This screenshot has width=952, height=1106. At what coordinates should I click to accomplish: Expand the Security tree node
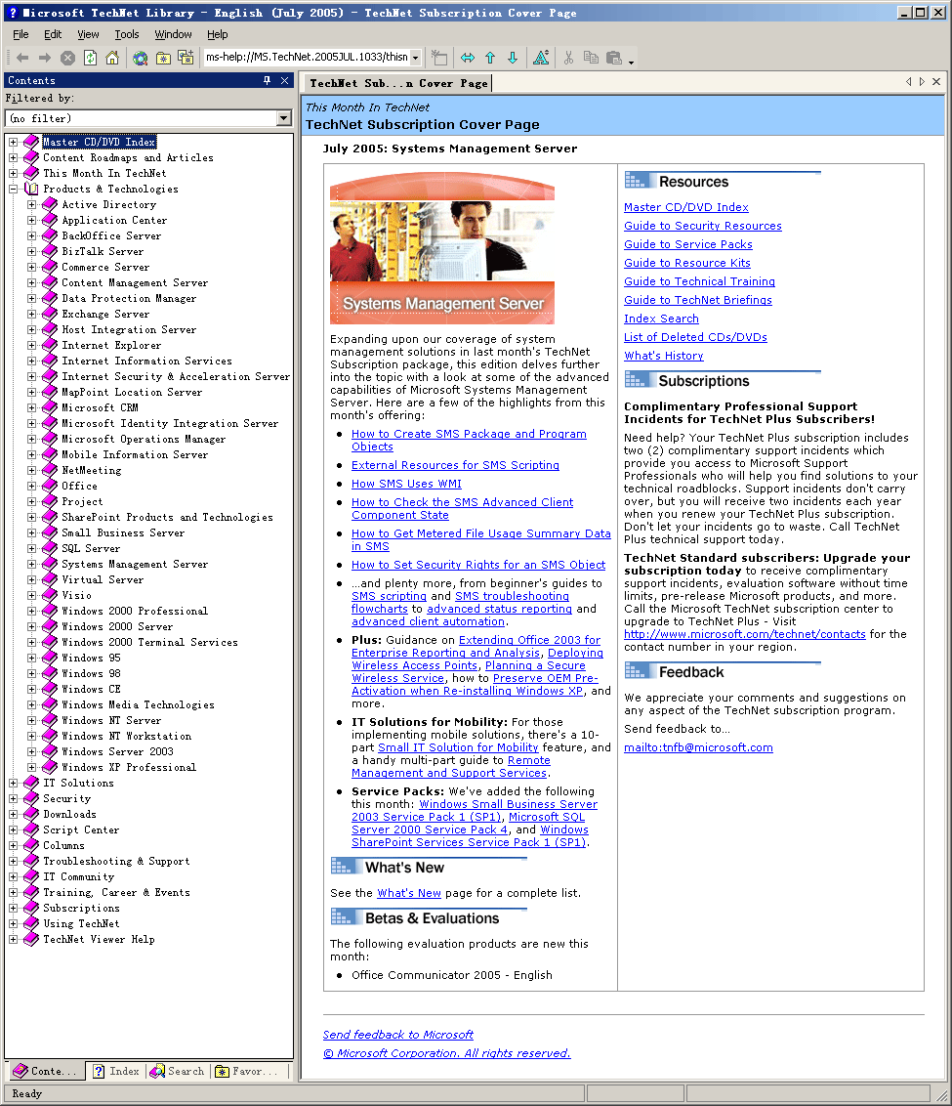(x=14, y=798)
